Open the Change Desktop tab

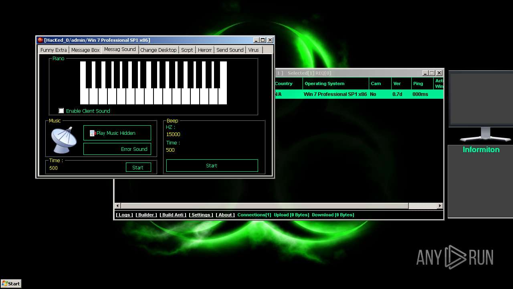[x=158, y=50]
